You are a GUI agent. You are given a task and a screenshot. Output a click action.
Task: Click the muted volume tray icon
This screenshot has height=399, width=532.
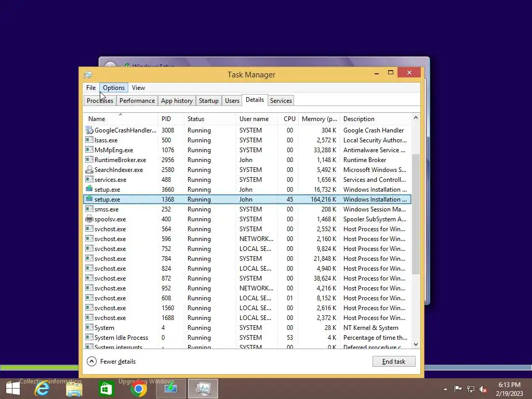click(483, 389)
